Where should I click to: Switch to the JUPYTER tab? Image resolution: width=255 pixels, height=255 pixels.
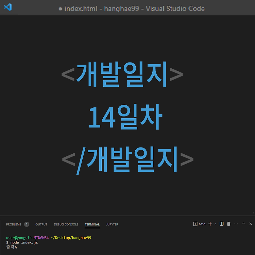[112, 224]
